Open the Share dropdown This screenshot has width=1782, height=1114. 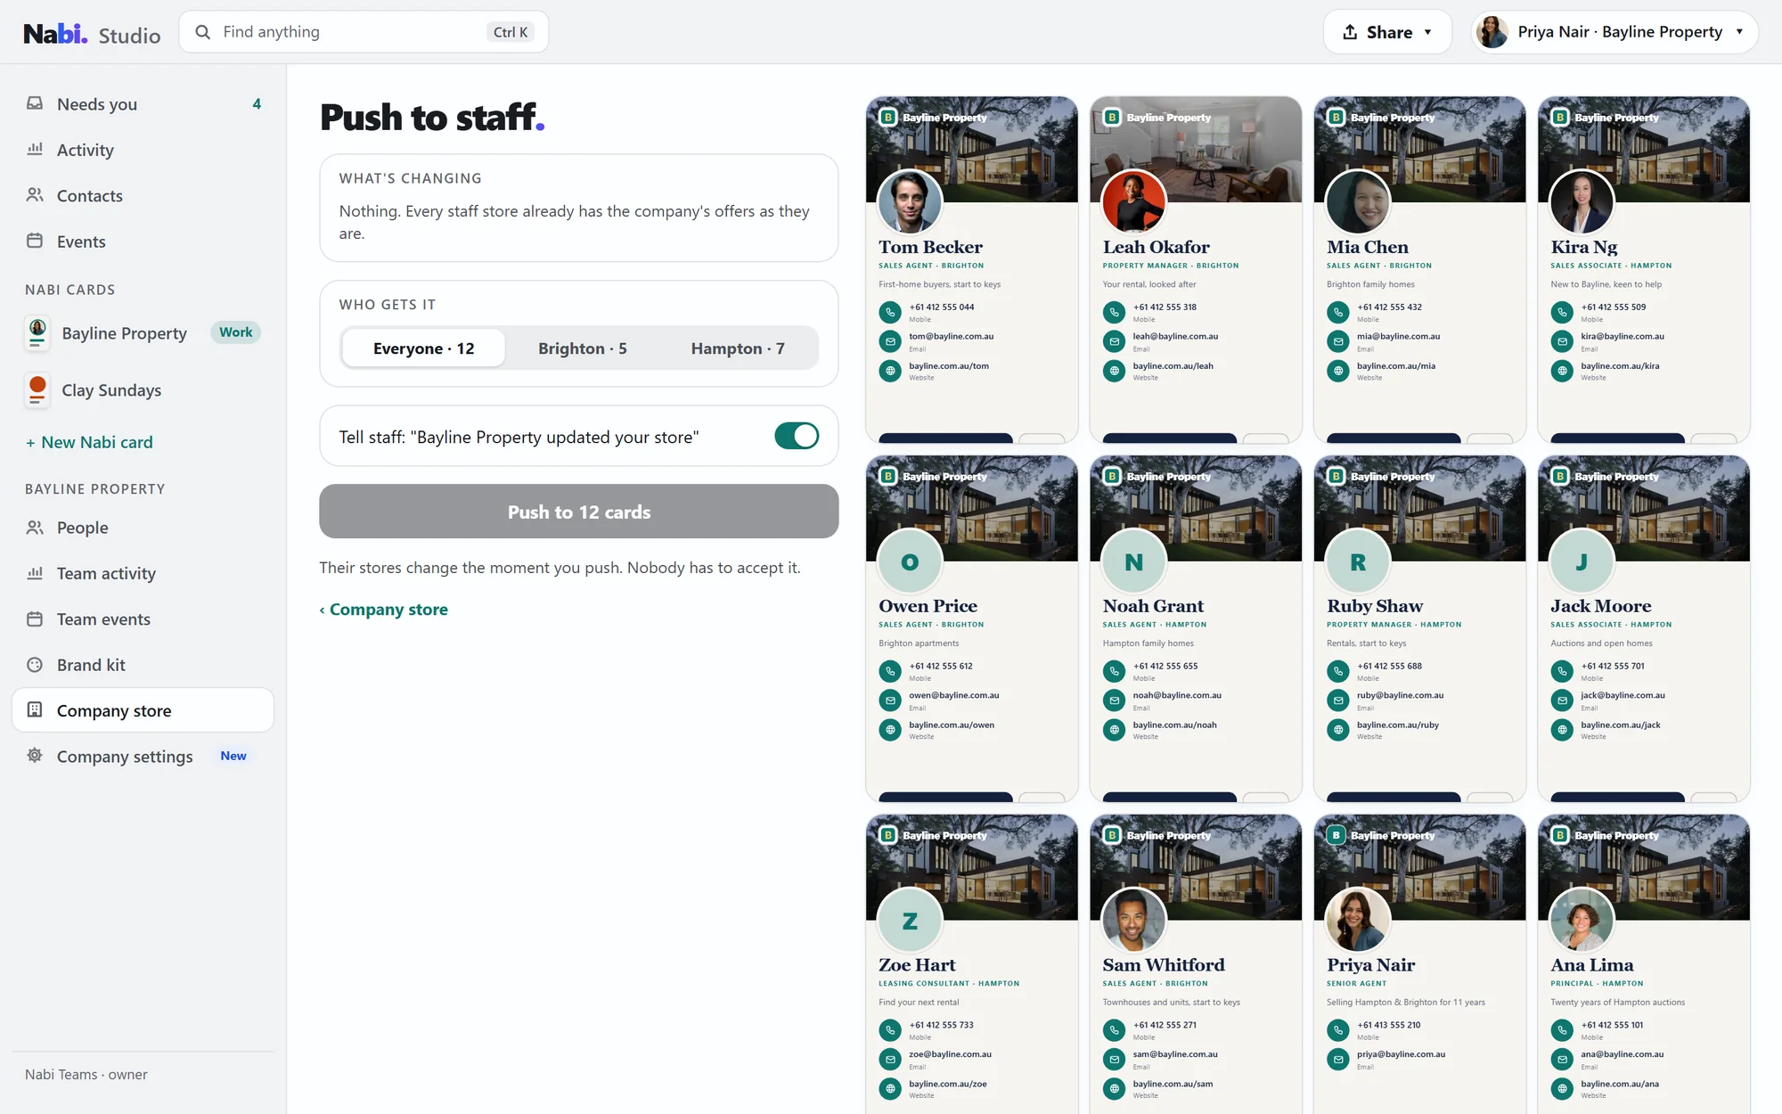(1387, 32)
